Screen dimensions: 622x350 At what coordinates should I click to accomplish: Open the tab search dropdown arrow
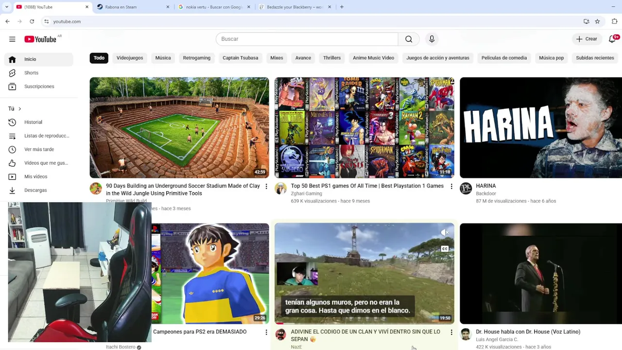pyautogui.click(x=7, y=7)
